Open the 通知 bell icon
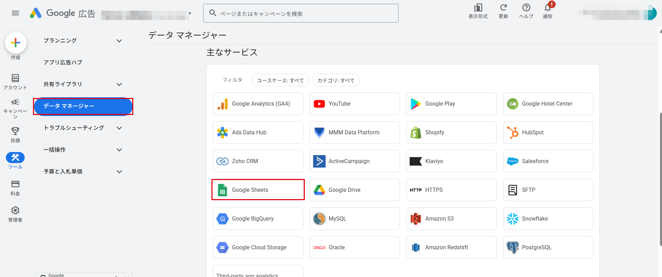 [547, 8]
